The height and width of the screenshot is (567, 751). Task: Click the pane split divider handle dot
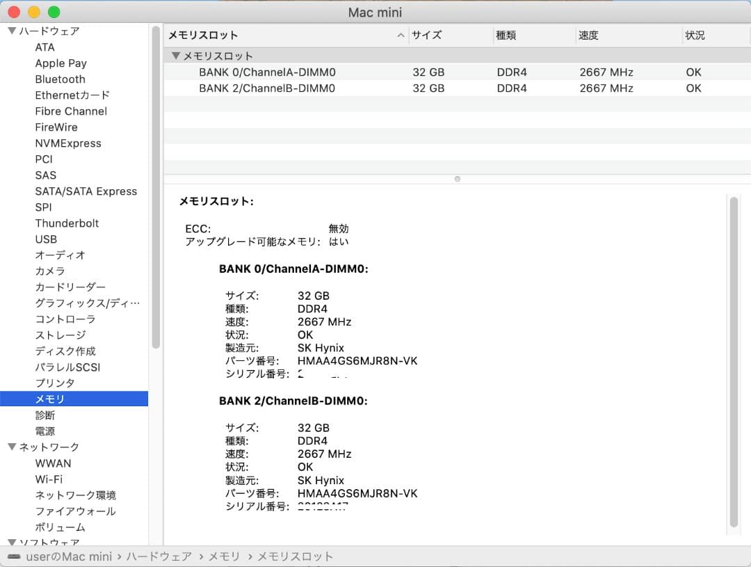pyautogui.click(x=458, y=179)
